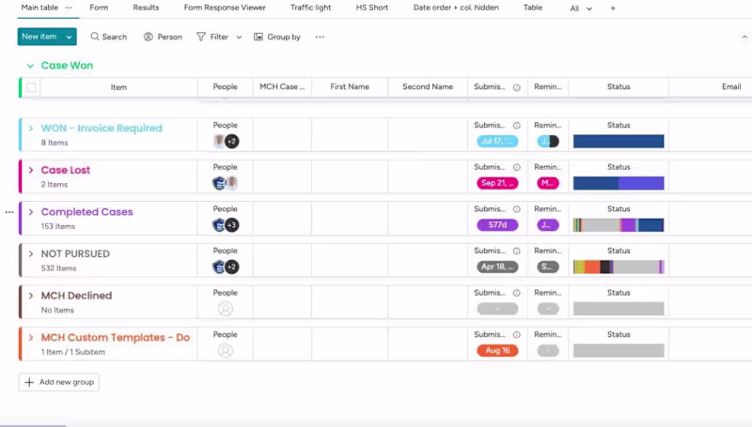Add a new board view
752x427 pixels.
[x=613, y=8]
